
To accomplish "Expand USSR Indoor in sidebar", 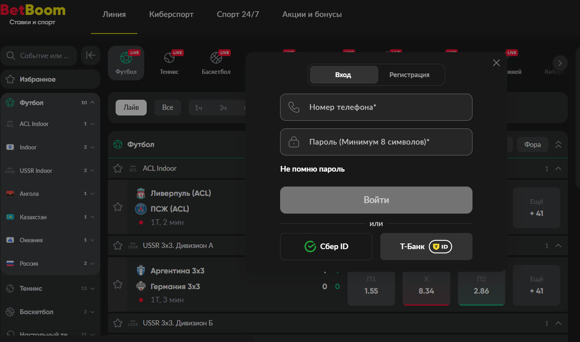I will [93, 170].
